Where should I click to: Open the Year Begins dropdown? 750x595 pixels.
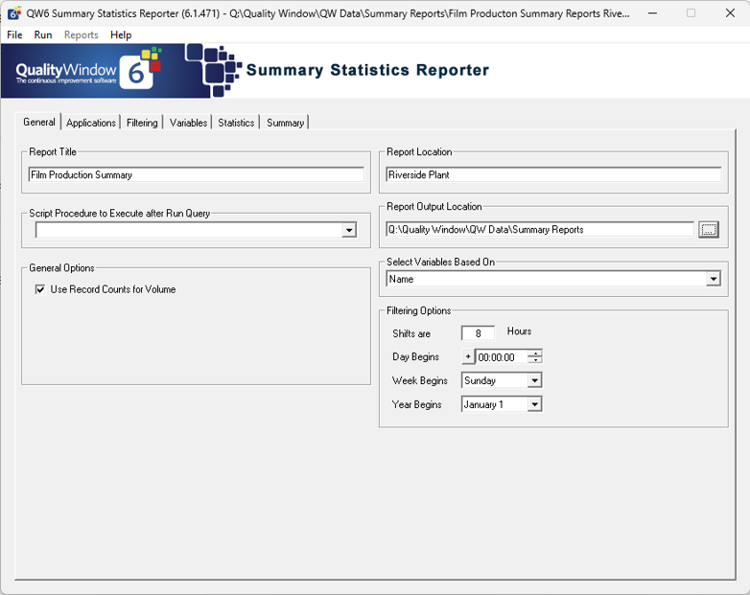(x=535, y=404)
